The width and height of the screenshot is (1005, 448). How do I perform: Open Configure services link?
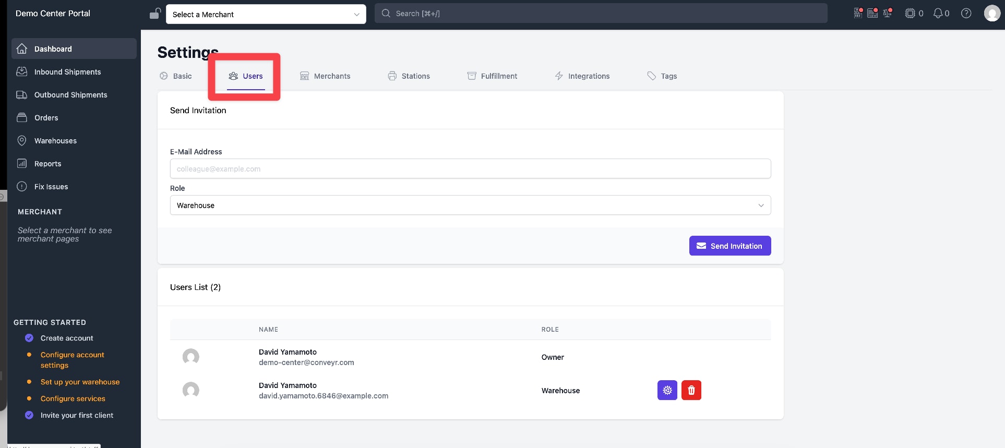(73, 398)
